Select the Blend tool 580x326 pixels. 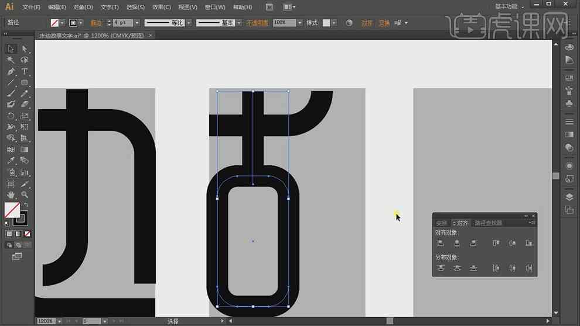click(25, 161)
